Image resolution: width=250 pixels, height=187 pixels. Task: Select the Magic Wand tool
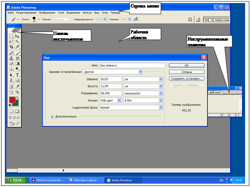coord(17,41)
